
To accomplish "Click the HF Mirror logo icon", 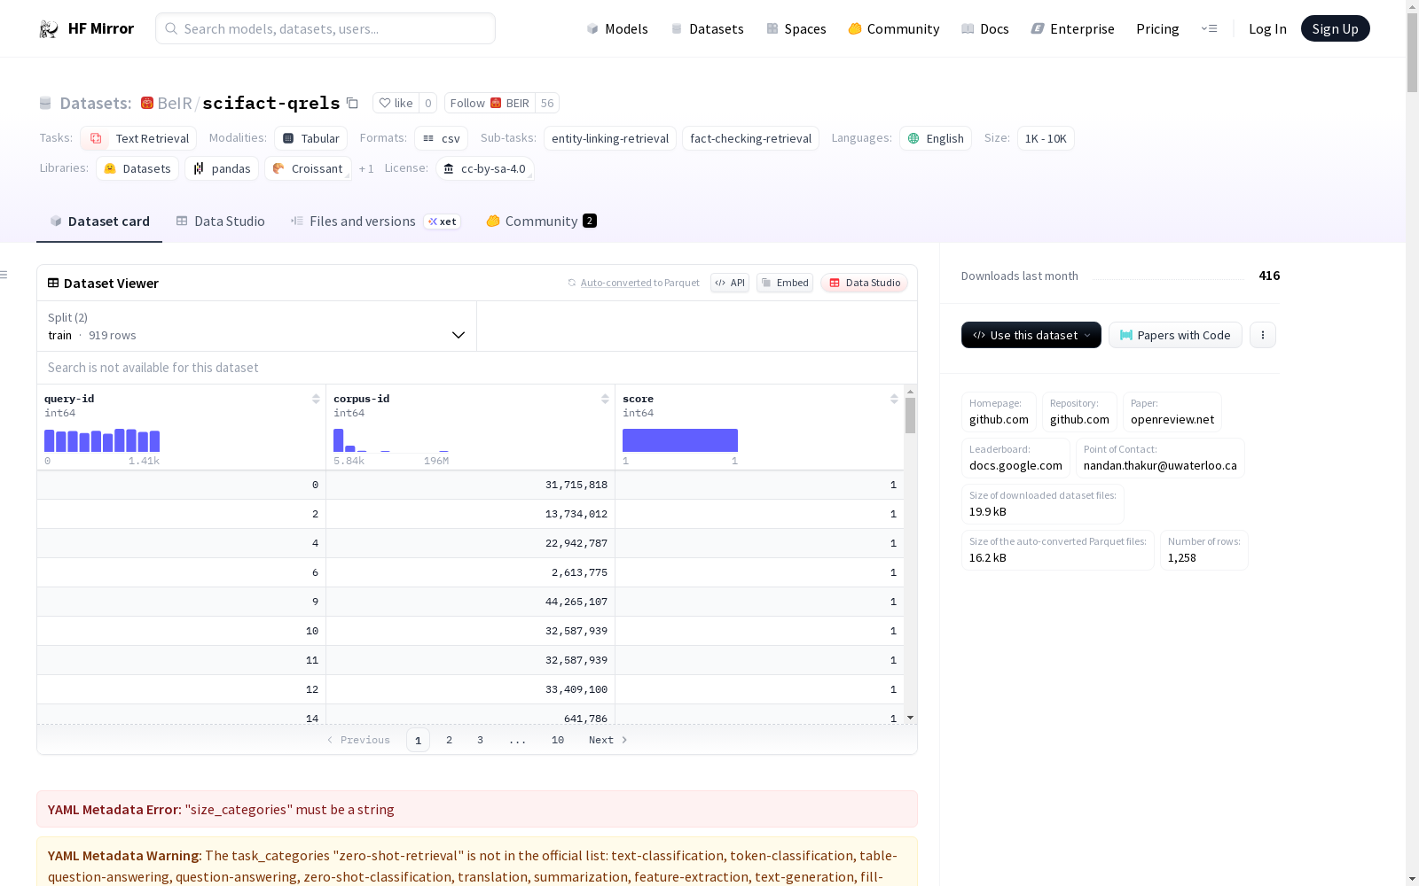I will (x=49, y=28).
